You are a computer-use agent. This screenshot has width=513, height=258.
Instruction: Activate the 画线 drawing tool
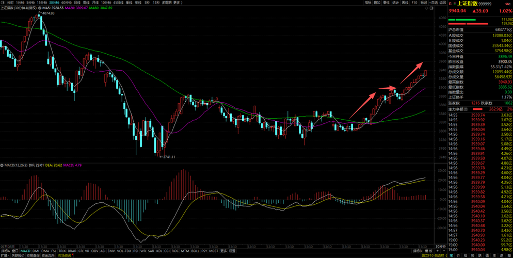tap(405, 2)
